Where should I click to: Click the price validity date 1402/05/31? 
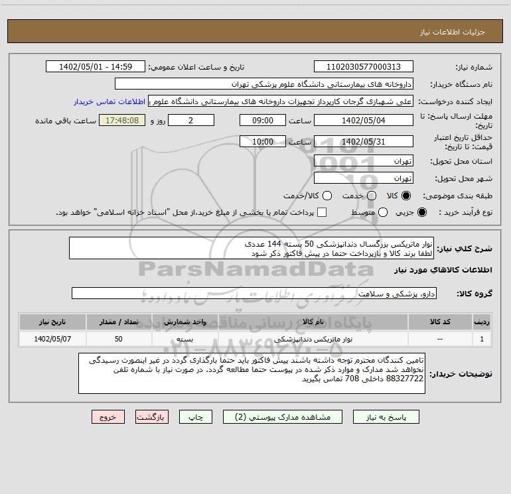tap(364, 141)
